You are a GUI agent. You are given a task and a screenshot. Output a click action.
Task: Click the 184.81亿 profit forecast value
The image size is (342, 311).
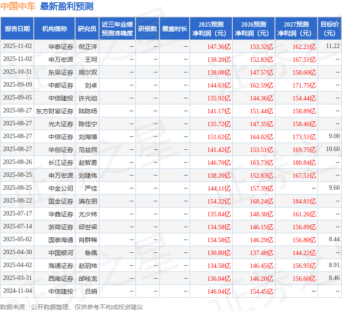click(x=304, y=201)
